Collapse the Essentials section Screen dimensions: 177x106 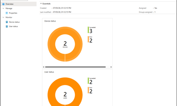tap(45, 4)
